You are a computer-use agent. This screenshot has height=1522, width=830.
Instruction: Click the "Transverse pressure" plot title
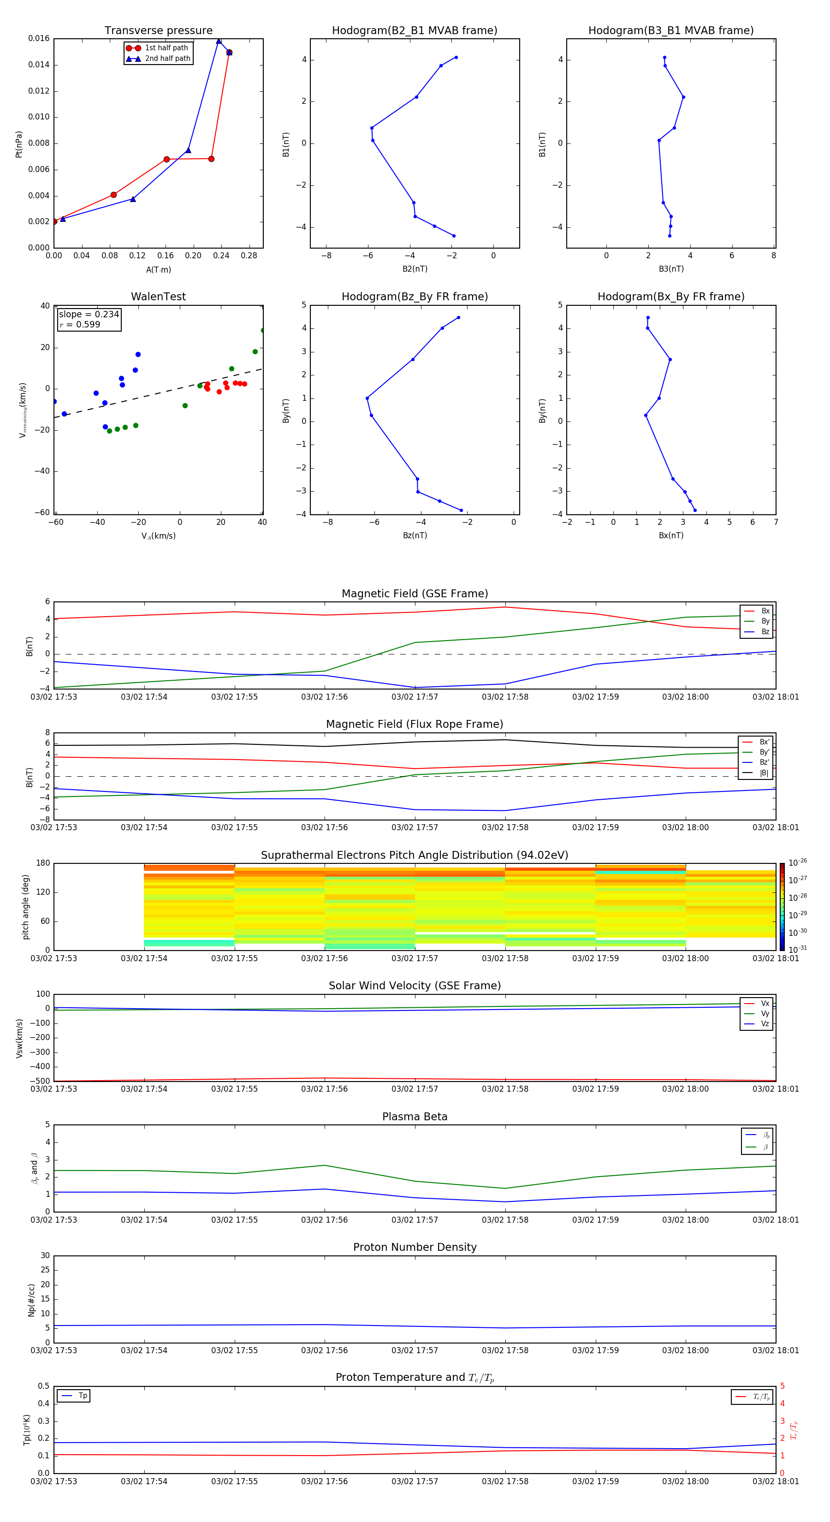pyautogui.click(x=158, y=31)
